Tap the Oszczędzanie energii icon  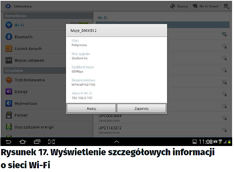[x=9, y=127]
